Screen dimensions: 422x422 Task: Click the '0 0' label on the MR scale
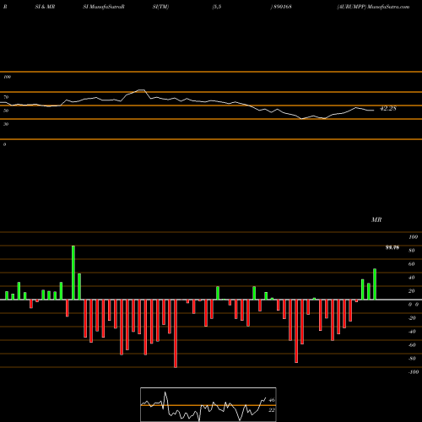[x=414, y=305]
